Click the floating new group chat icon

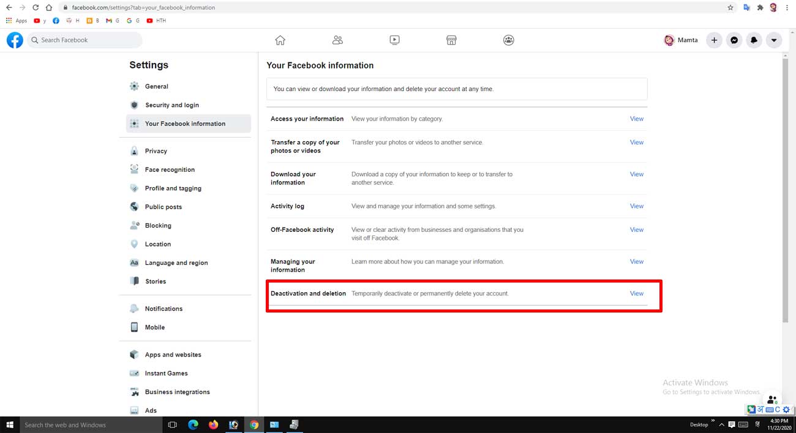point(772,399)
